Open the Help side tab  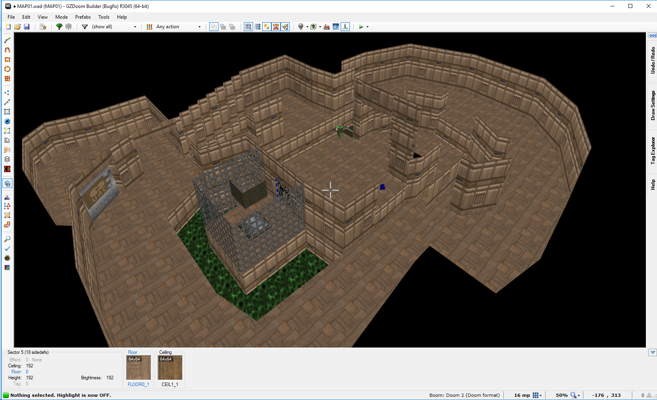click(x=653, y=184)
